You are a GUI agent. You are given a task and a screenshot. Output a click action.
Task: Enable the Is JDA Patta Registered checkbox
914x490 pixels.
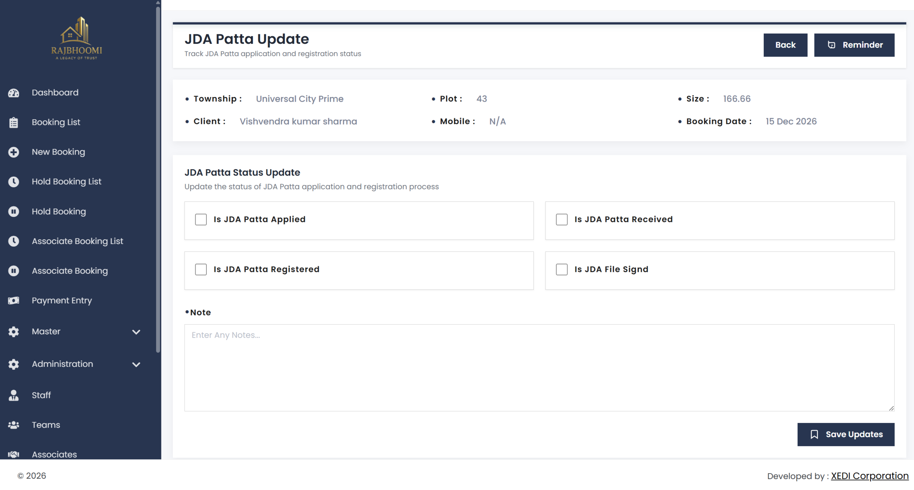(201, 269)
